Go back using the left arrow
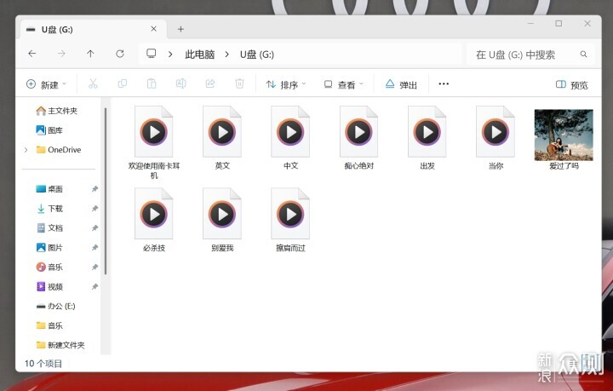The width and height of the screenshot is (613, 391). [x=32, y=54]
